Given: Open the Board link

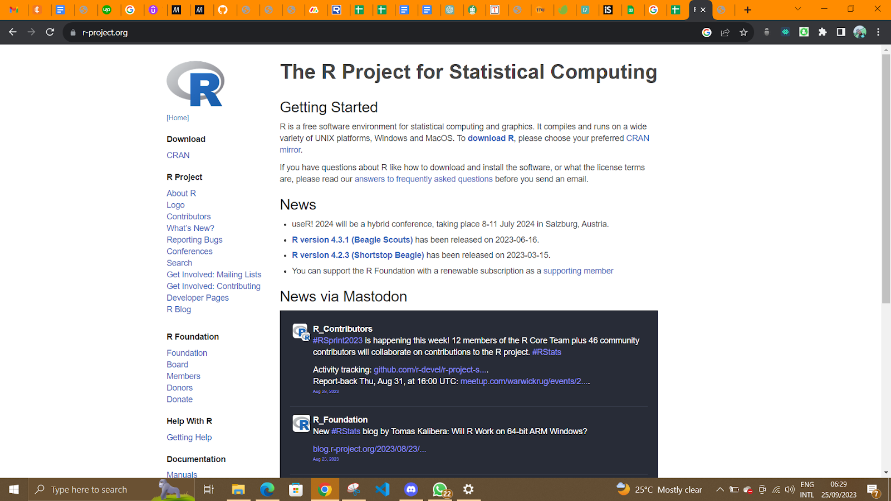Looking at the screenshot, I should [177, 365].
